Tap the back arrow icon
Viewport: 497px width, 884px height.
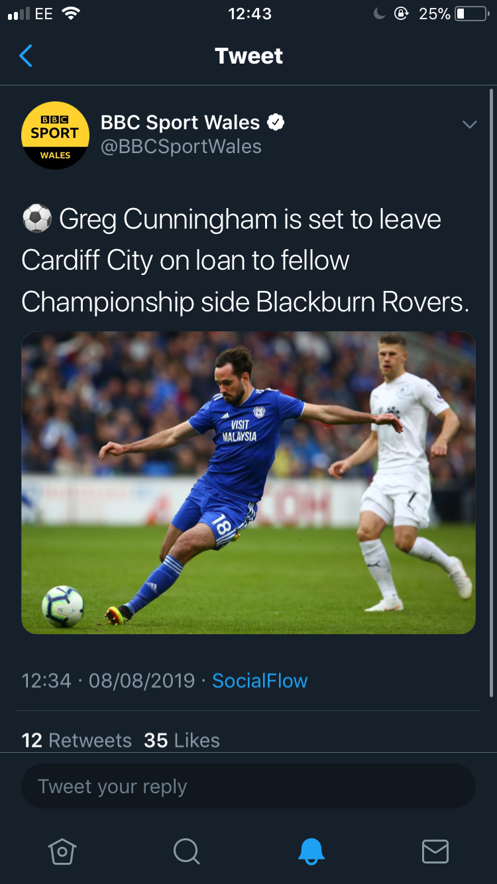26,56
